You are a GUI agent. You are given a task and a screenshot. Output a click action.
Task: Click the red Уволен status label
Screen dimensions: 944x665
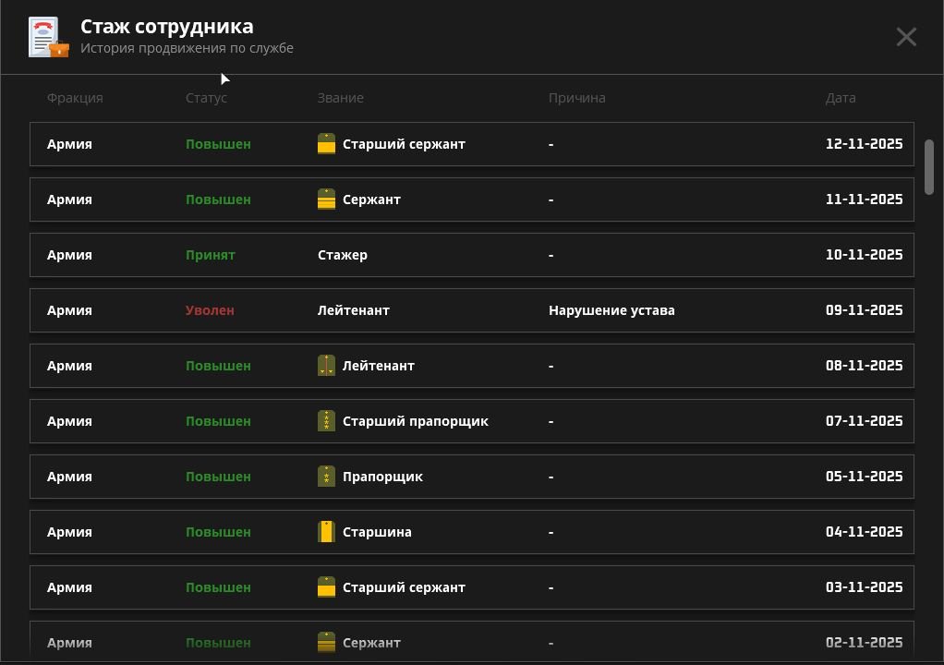[210, 309]
